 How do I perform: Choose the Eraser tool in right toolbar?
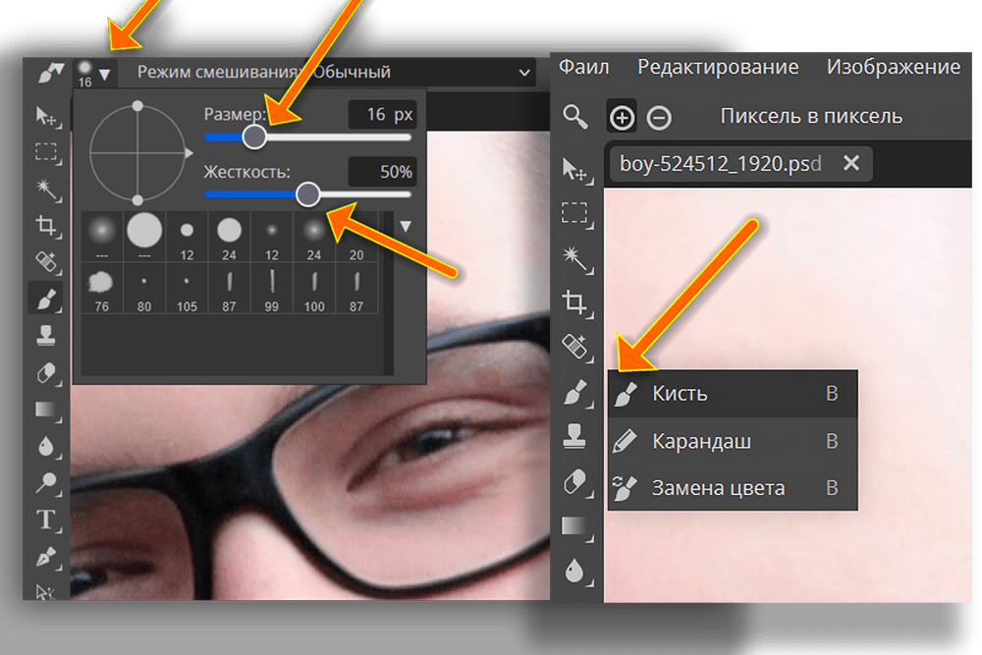[x=576, y=481]
